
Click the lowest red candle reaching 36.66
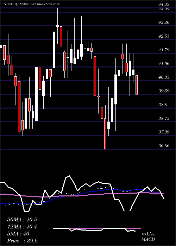tap(105, 134)
